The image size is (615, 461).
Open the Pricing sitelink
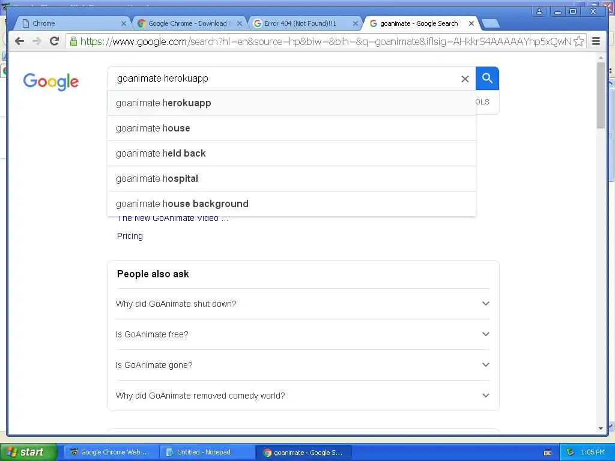pos(130,236)
